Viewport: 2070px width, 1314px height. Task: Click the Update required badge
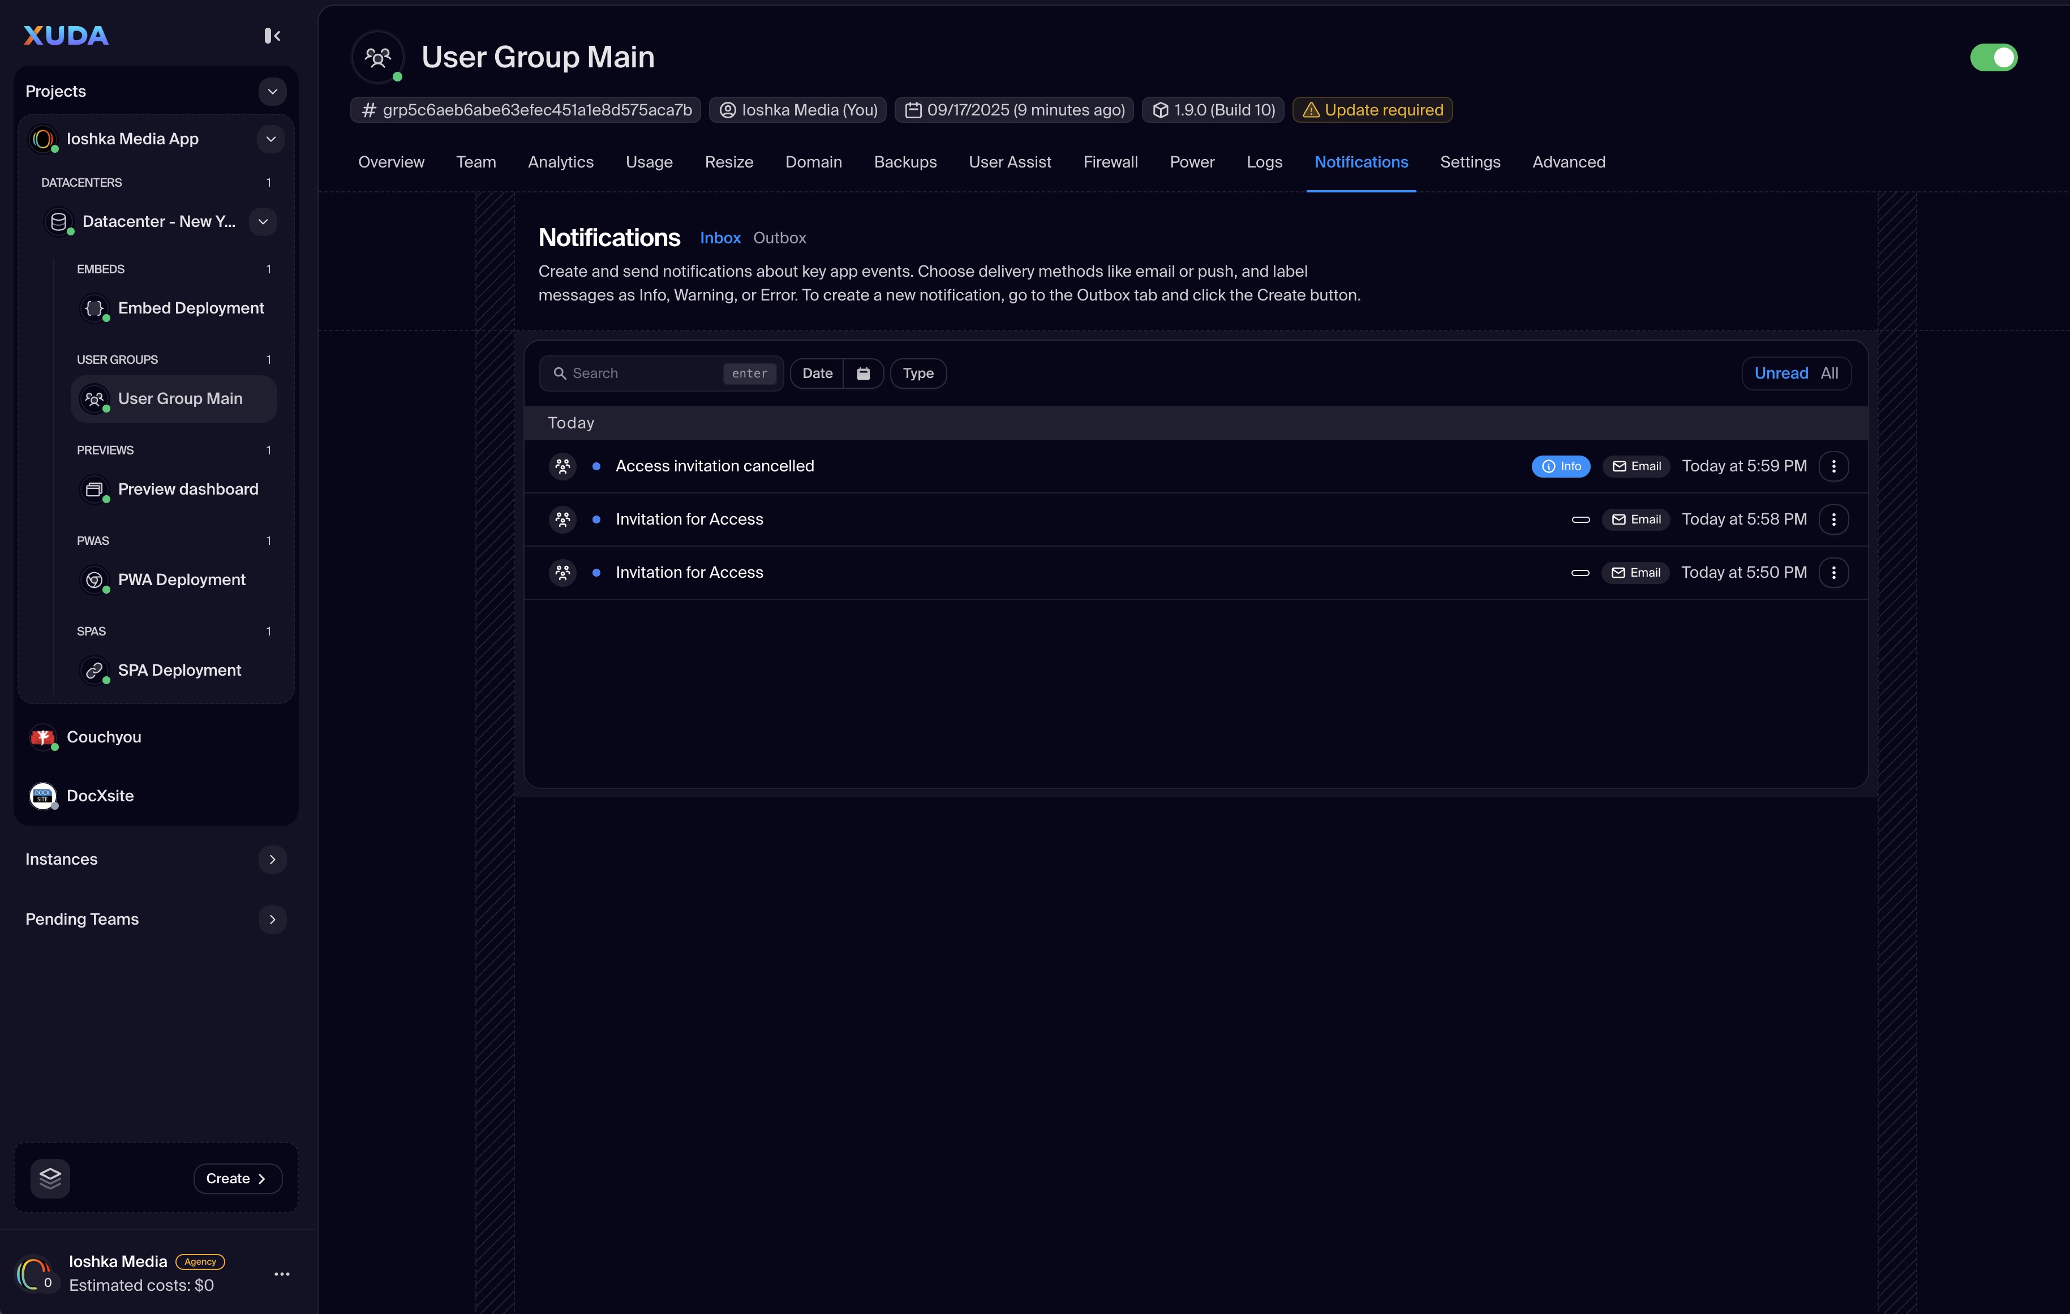coord(1372,110)
